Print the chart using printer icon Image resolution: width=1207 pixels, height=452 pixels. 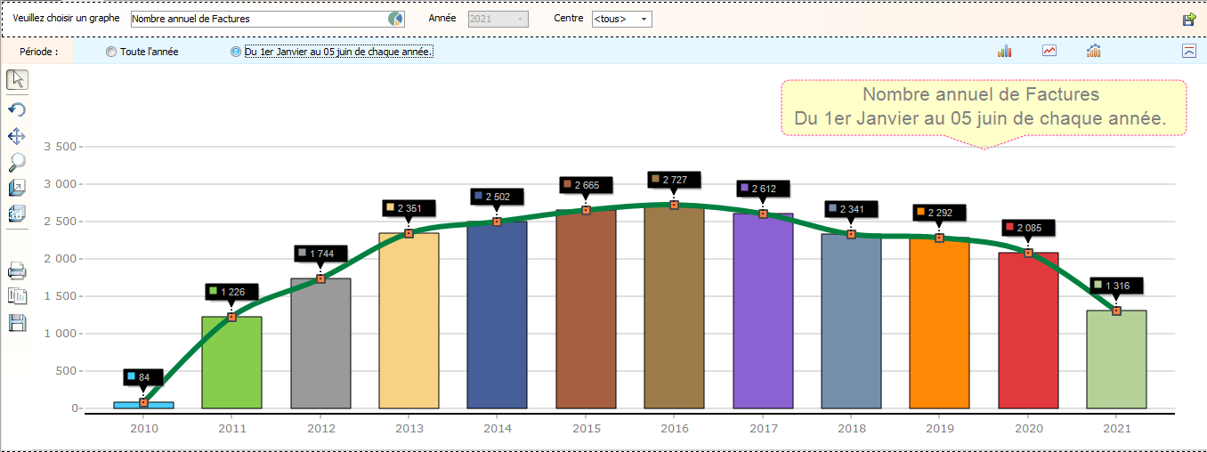pos(17,270)
